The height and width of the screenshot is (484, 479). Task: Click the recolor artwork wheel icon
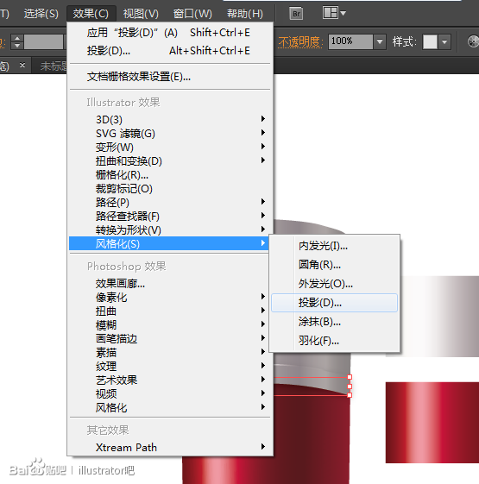click(x=473, y=41)
